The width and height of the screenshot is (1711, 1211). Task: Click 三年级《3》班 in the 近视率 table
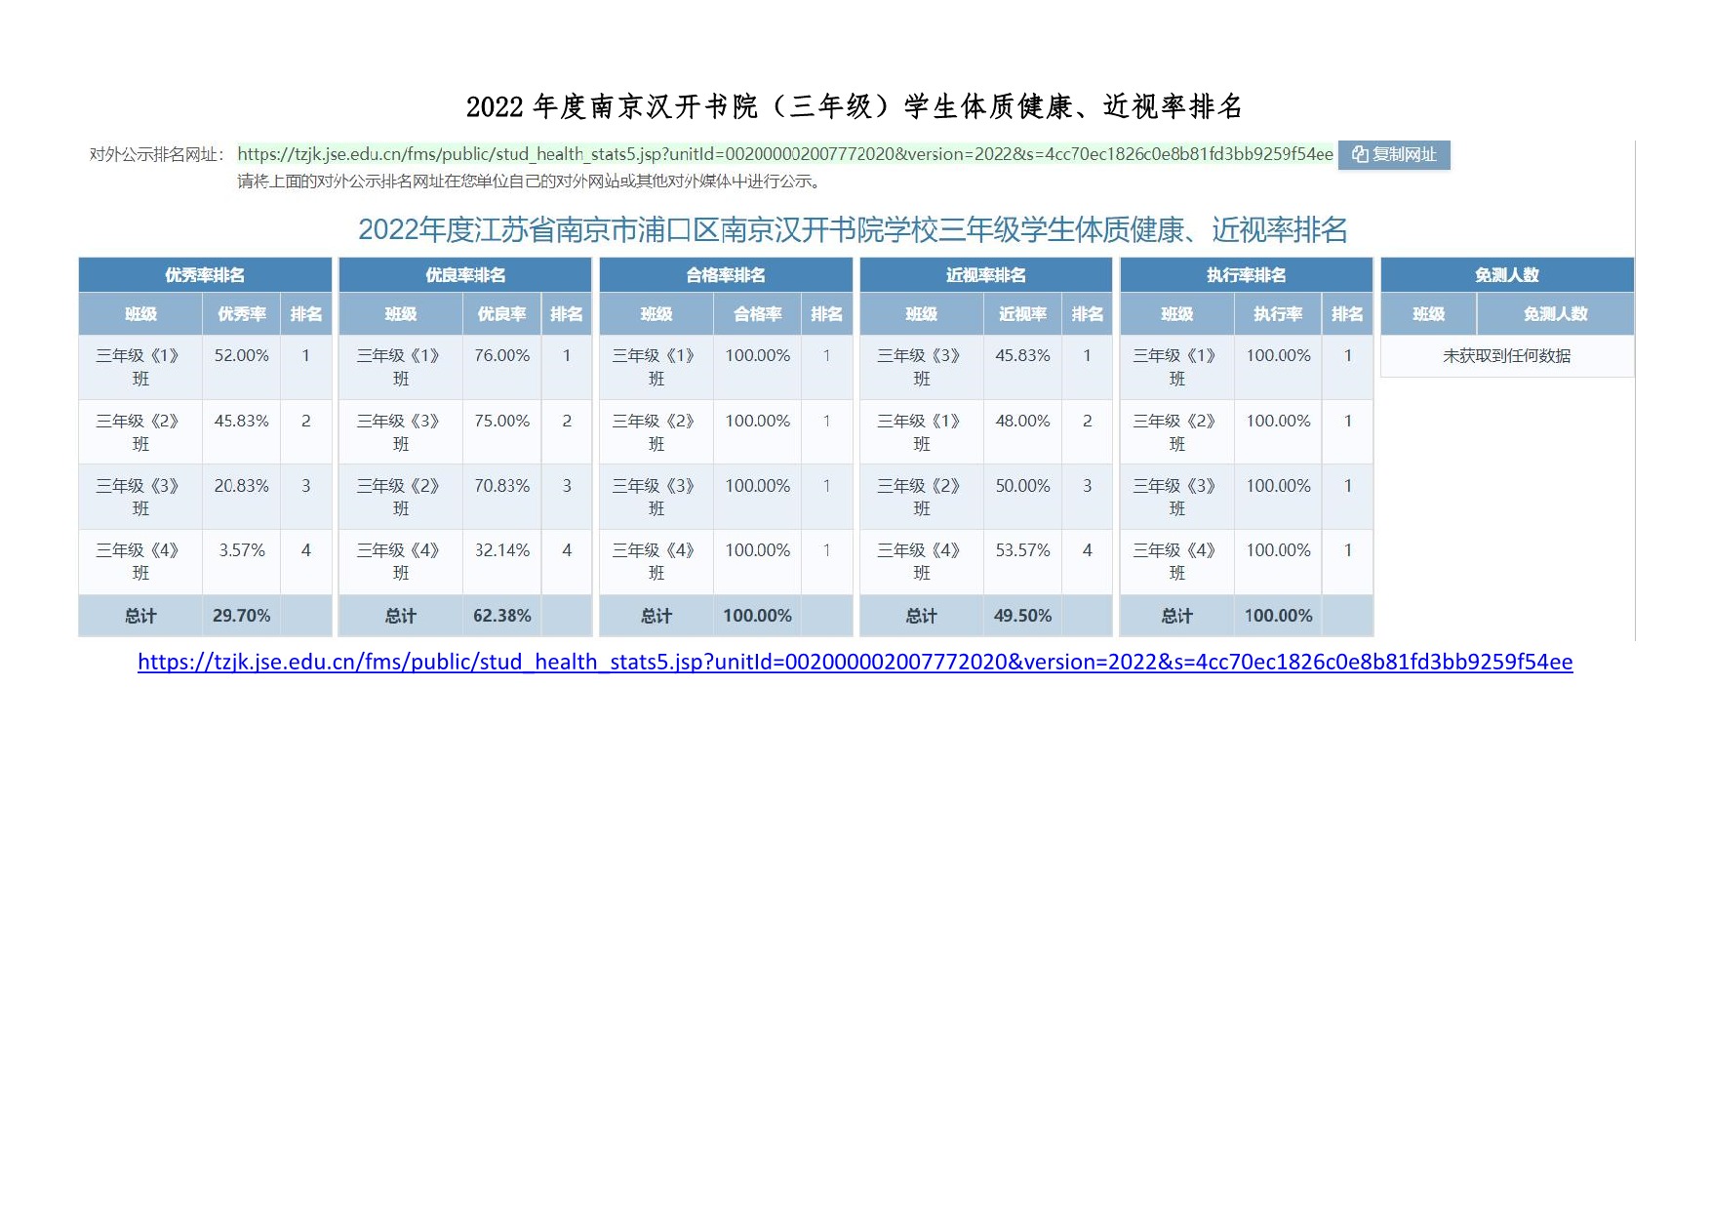pos(922,368)
